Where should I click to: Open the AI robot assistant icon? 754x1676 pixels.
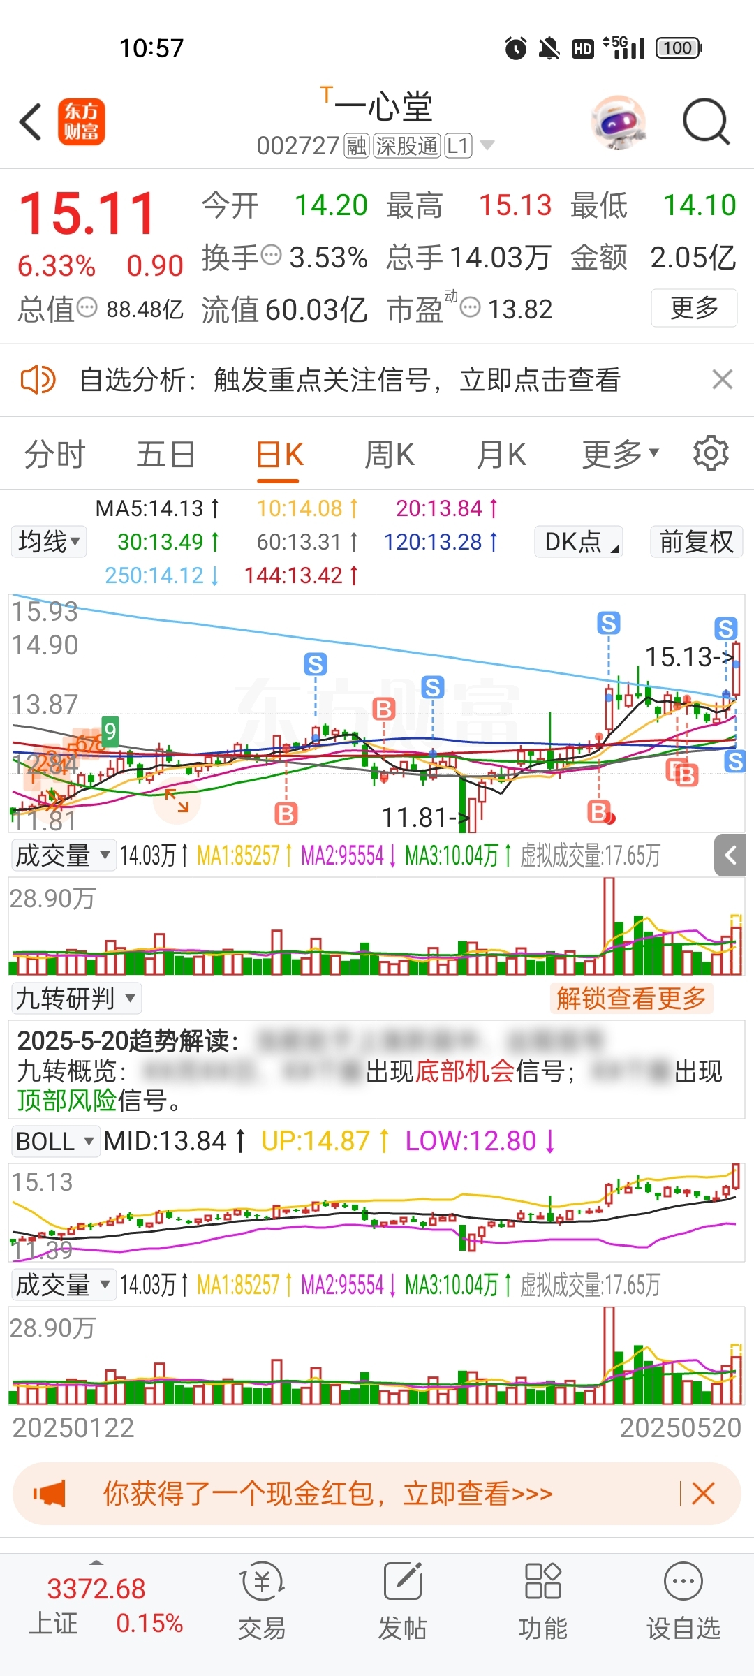(x=618, y=122)
